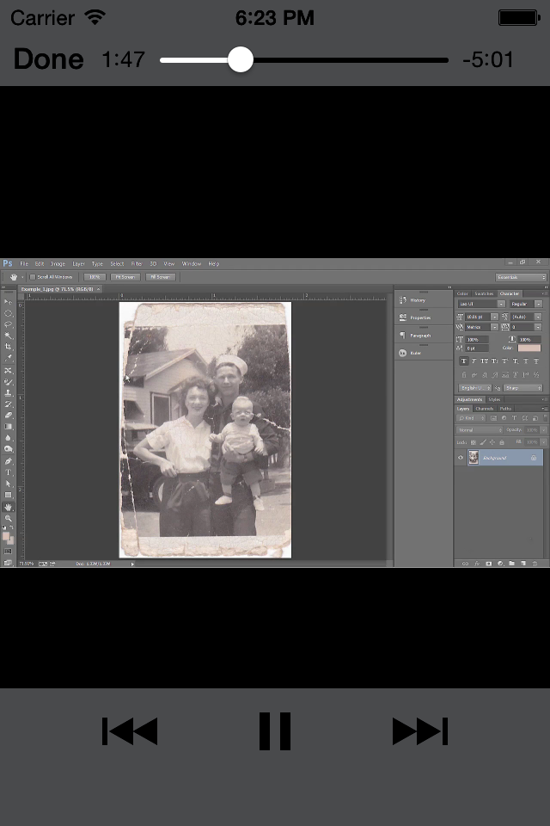Enable the Scroll All Windows checkbox

point(33,277)
